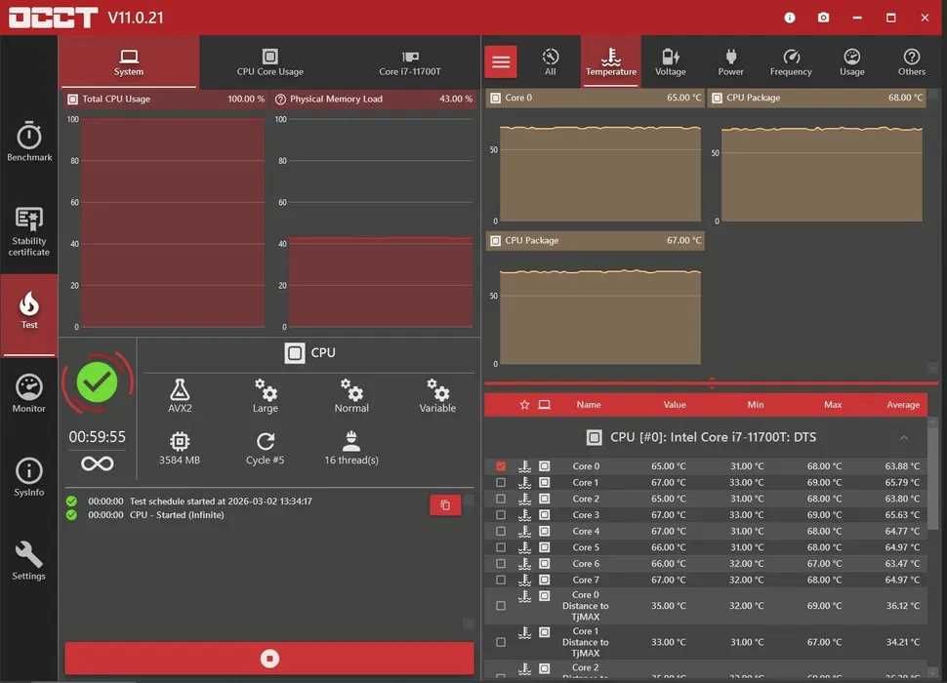Click the favorite star column header
The image size is (947, 683).
tap(524, 405)
